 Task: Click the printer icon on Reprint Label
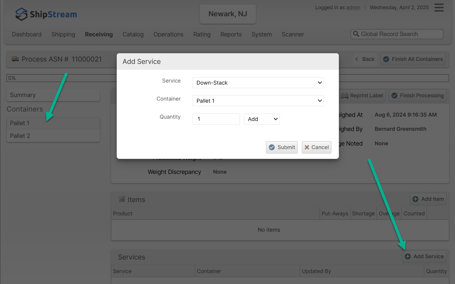(345, 96)
